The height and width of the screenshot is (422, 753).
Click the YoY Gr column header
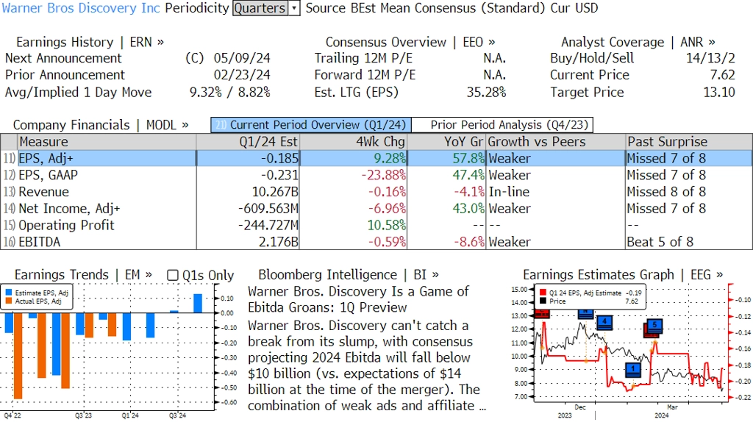pyautogui.click(x=446, y=142)
